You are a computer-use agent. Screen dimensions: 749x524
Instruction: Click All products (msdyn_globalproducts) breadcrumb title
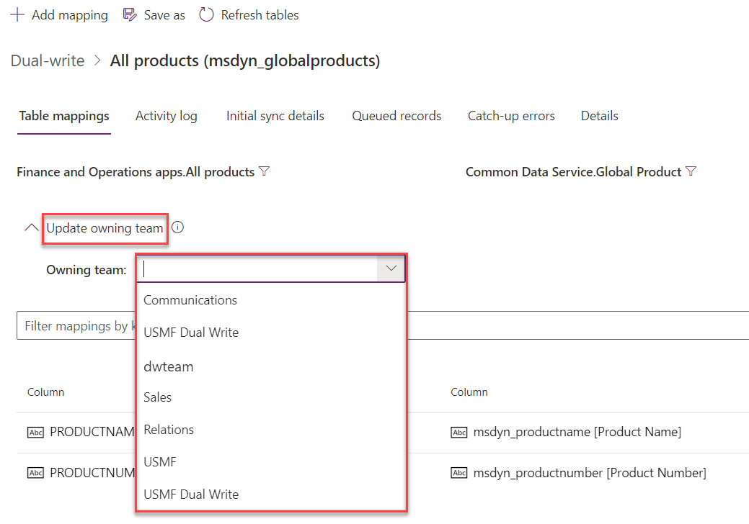pyautogui.click(x=245, y=60)
